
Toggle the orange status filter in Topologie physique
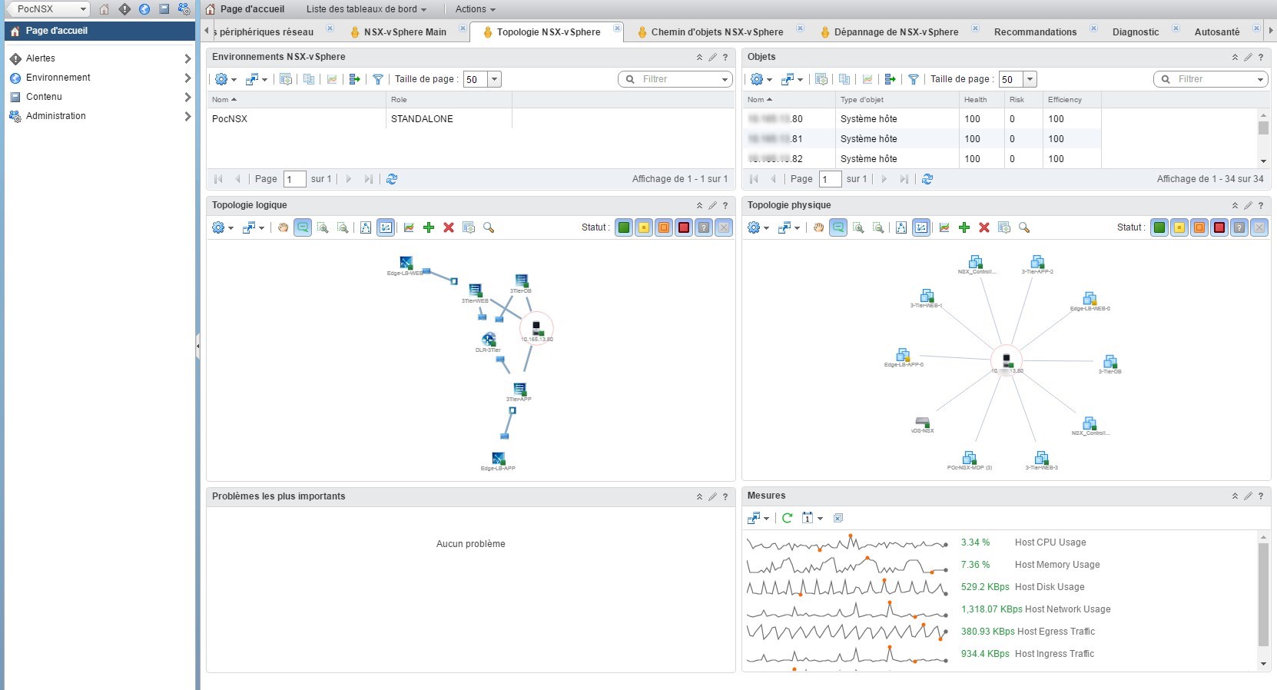pos(1199,227)
